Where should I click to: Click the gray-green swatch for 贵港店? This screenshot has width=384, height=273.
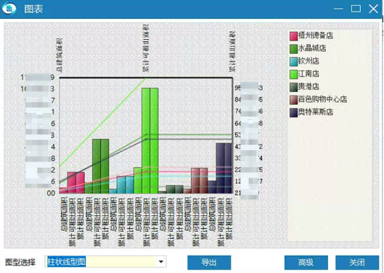point(293,87)
